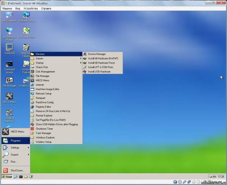Select Install All Hardware Force
Image resolution: width=227 pixels, height=185 pixels.
103,63
